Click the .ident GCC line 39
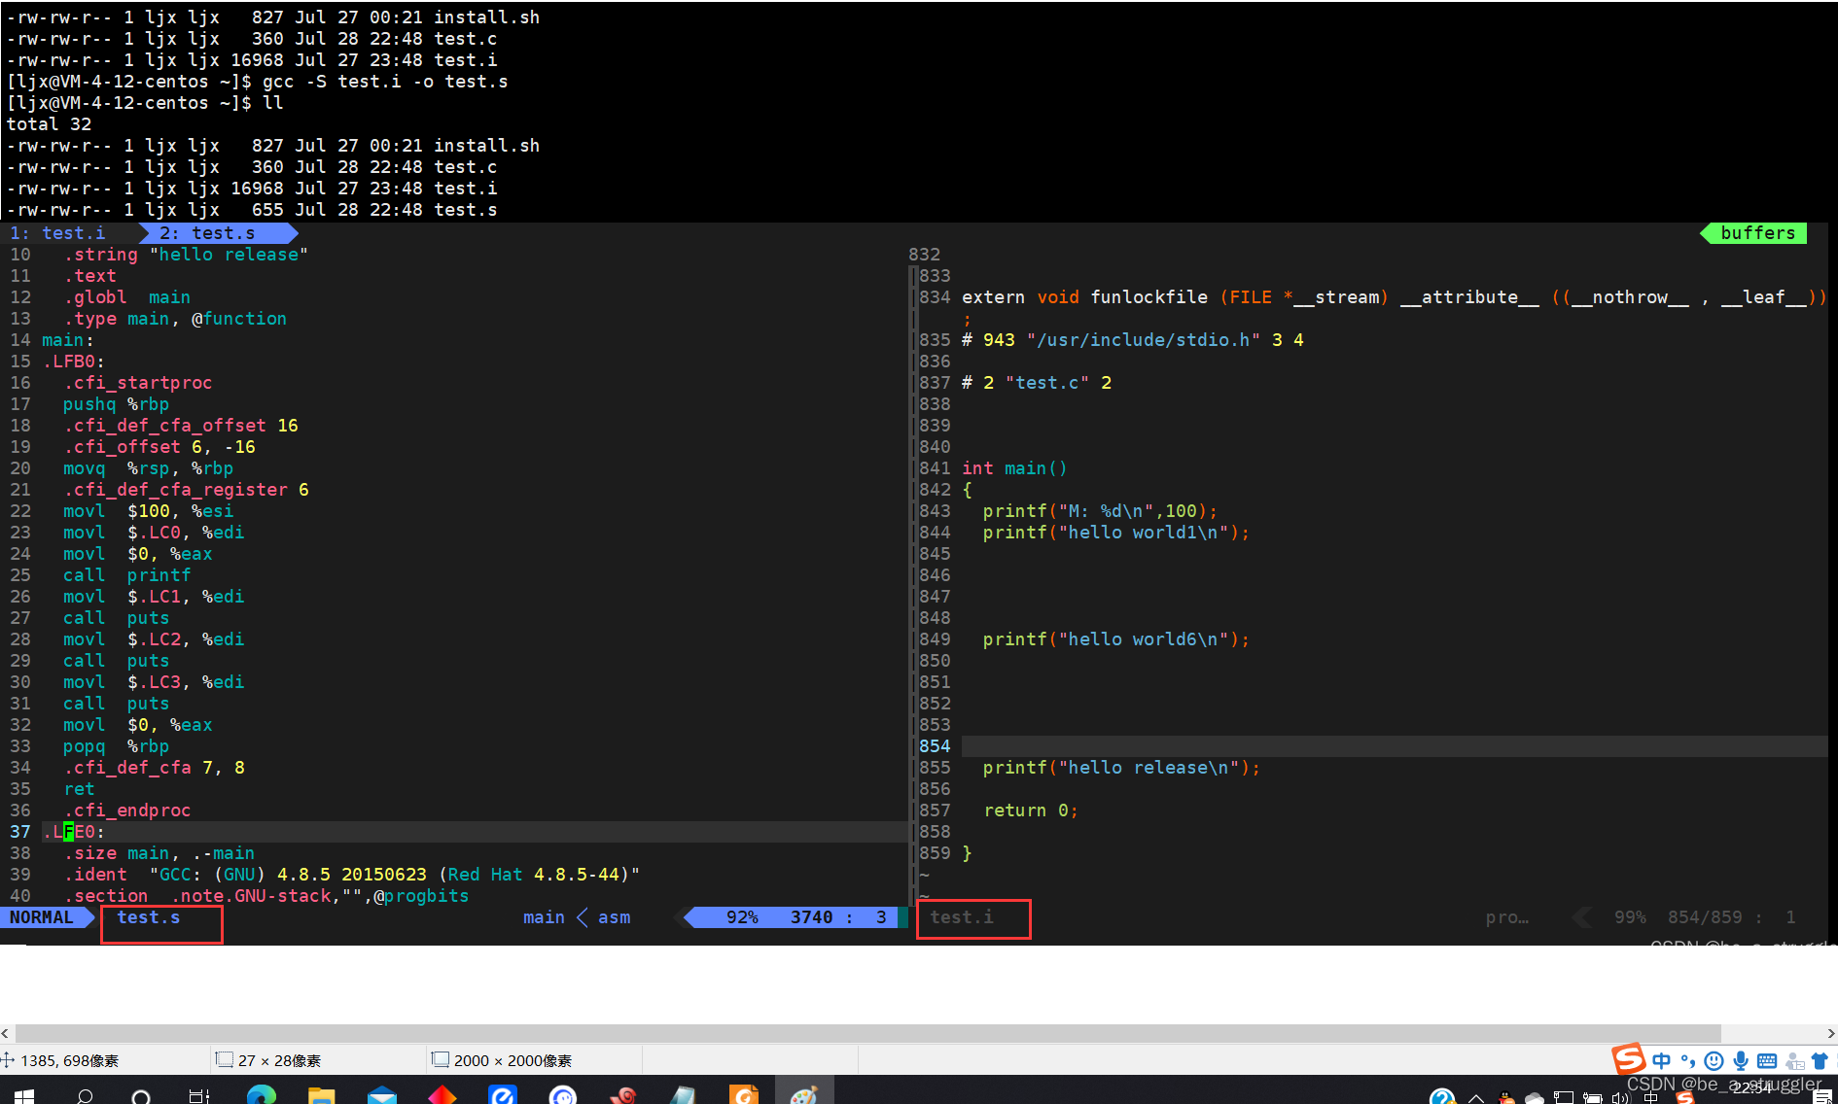 (x=352, y=875)
